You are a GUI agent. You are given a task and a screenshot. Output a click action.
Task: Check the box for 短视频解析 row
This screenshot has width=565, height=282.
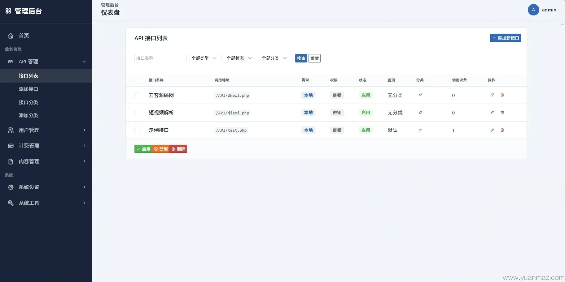click(x=137, y=113)
